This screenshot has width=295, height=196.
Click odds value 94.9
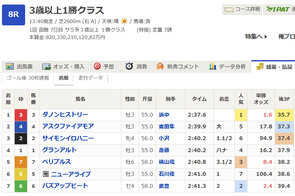266,138
